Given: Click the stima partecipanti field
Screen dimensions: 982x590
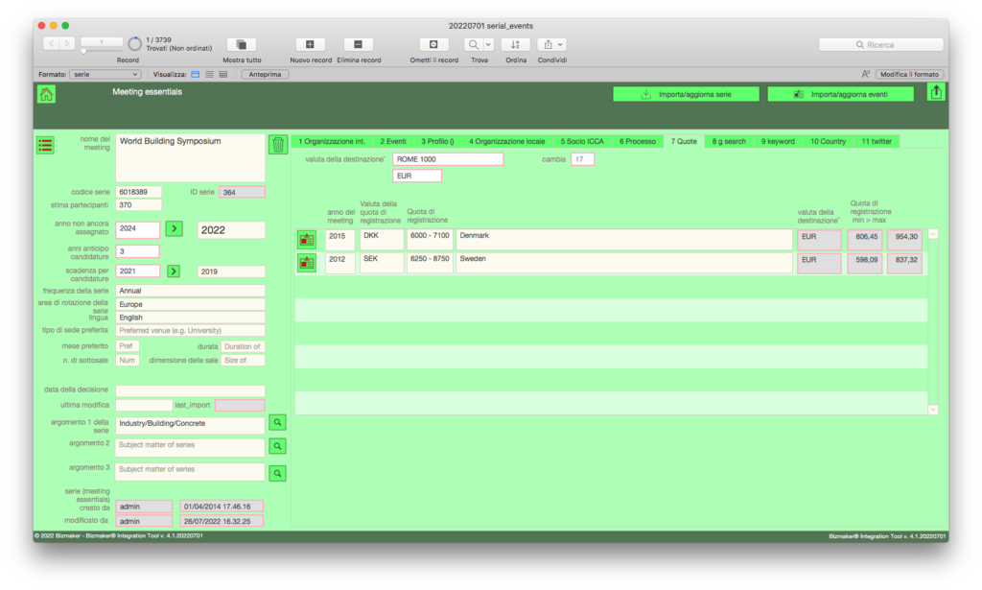Looking at the screenshot, I should (138, 204).
